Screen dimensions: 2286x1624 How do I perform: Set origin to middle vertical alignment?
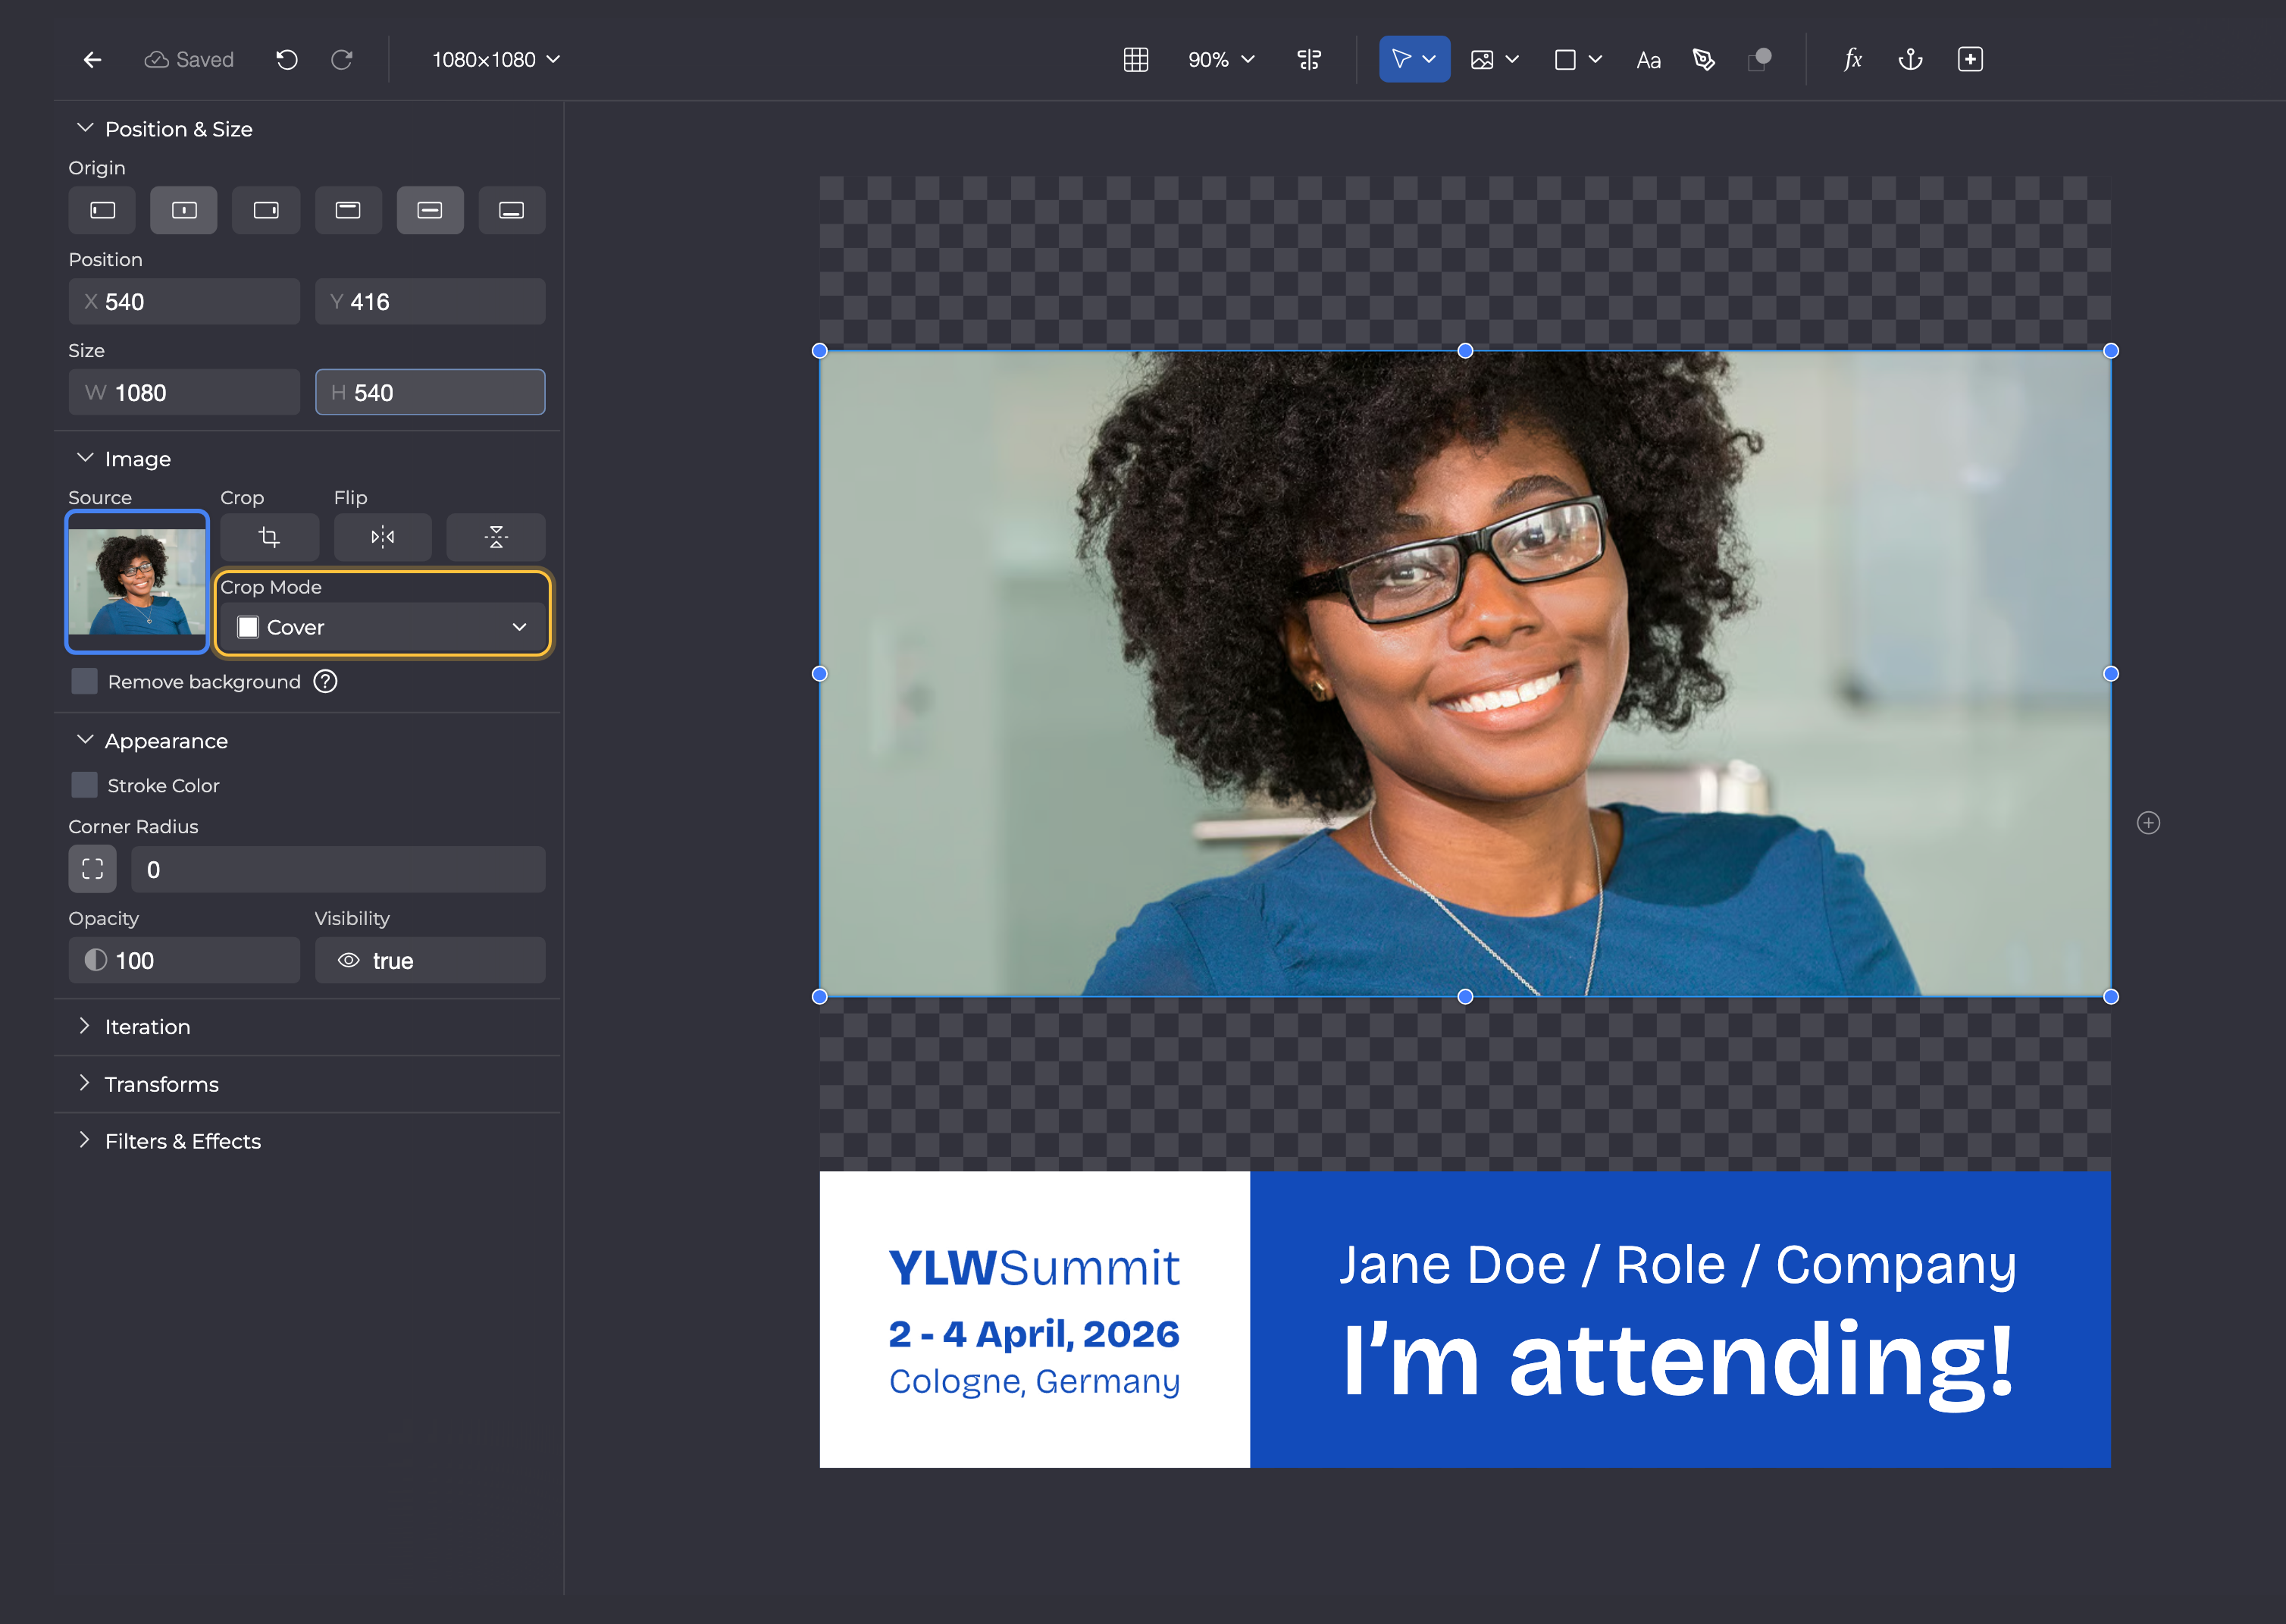coord(430,210)
